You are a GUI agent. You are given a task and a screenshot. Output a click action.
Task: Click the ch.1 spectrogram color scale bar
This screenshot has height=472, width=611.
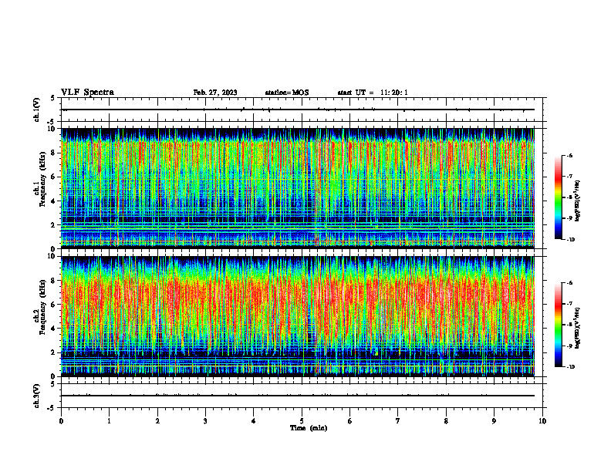[559, 197]
